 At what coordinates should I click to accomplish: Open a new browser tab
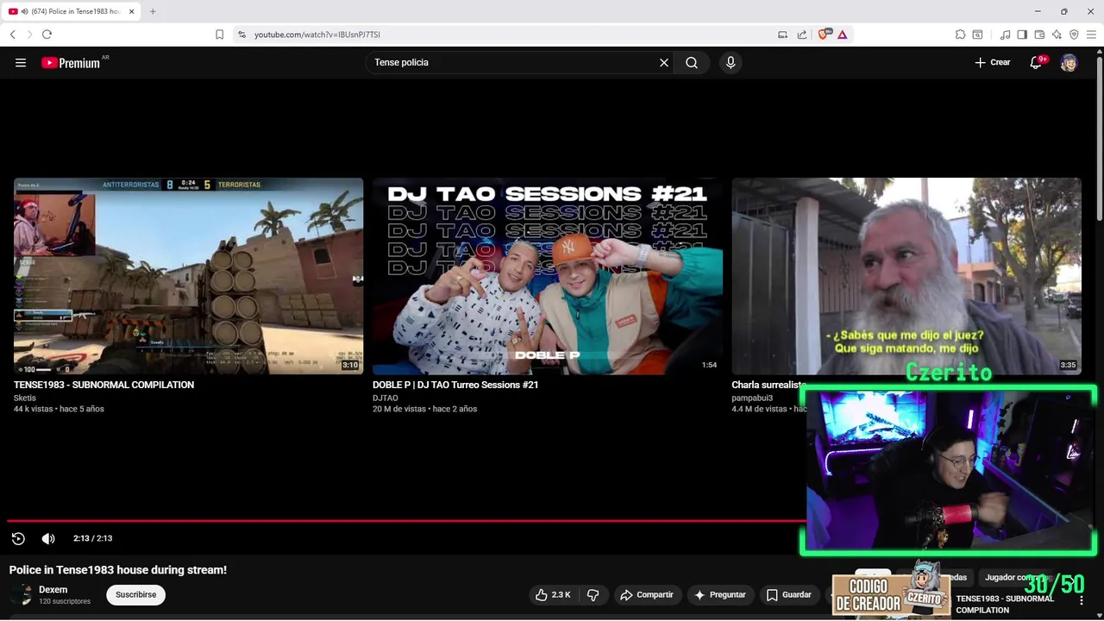(153, 11)
